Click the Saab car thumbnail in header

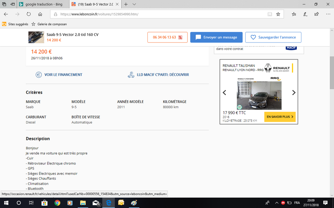click(x=36, y=37)
